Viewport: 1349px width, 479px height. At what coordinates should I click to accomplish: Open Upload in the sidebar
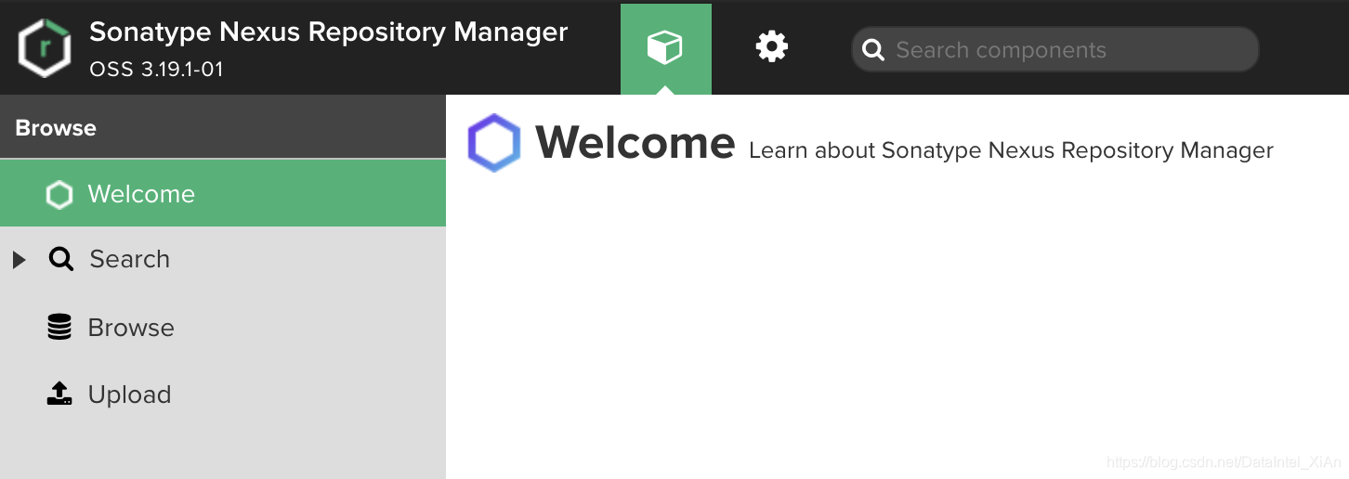pyautogui.click(x=223, y=394)
